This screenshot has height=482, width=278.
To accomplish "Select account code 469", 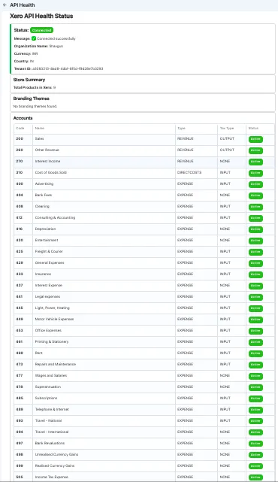I will [20, 353].
